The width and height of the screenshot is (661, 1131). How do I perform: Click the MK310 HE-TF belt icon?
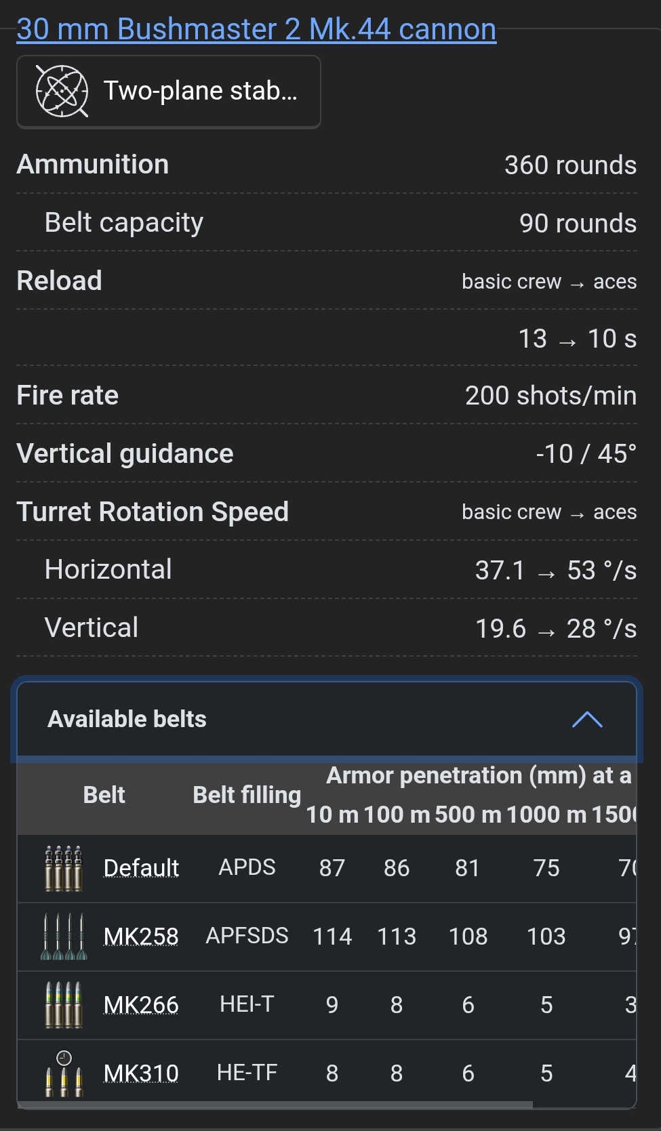click(x=63, y=1073)
